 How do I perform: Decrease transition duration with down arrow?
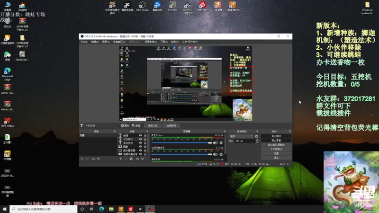pos(257,142)
